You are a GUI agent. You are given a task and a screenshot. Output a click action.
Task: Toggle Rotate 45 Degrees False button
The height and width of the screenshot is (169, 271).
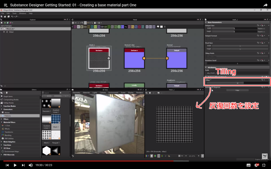point(237,90)
